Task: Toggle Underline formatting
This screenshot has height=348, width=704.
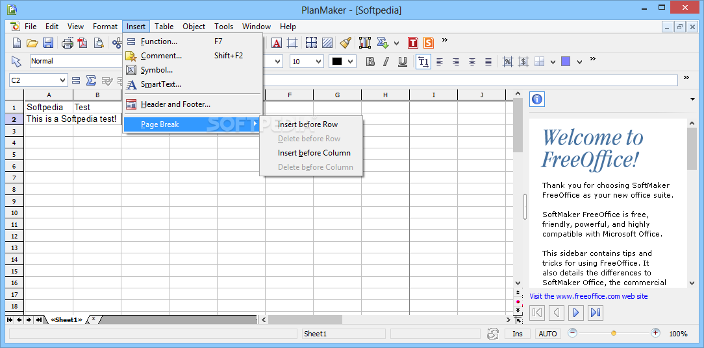Action: click(403, 62)
